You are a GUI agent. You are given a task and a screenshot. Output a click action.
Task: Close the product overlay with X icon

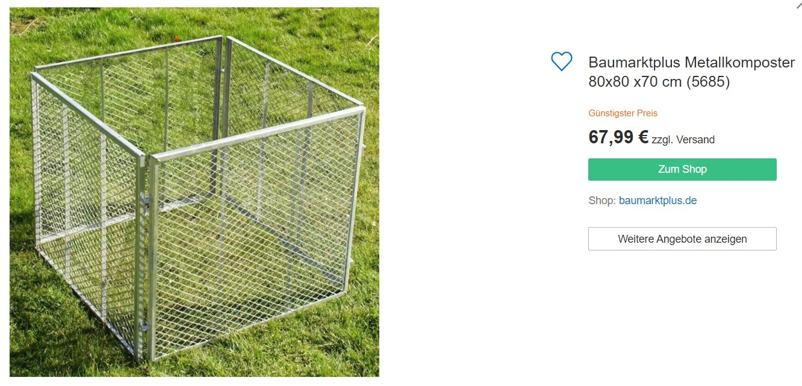coord(798,4)
